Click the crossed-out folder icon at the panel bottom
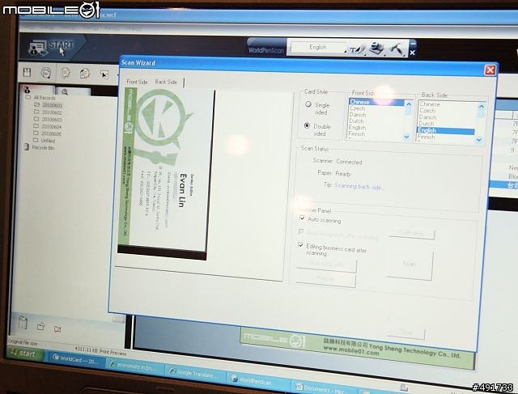 (x=57, y=328)
